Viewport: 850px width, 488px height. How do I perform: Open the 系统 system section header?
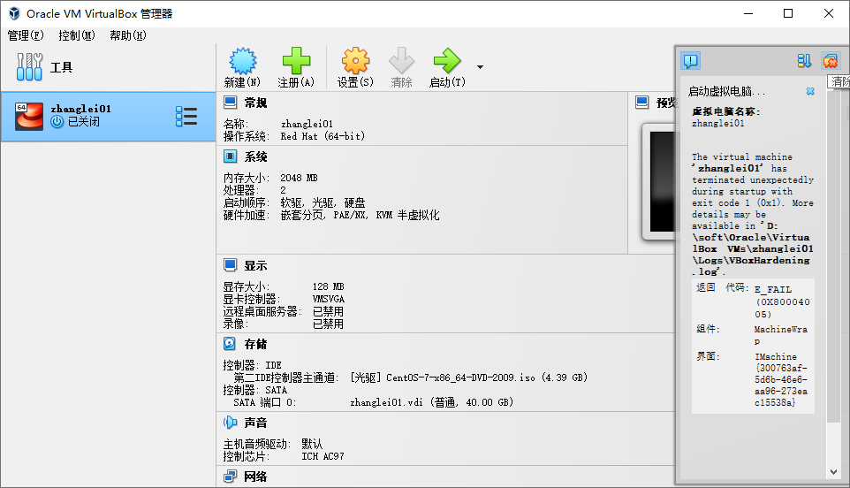pyautogui.click(x=255, y=156)
